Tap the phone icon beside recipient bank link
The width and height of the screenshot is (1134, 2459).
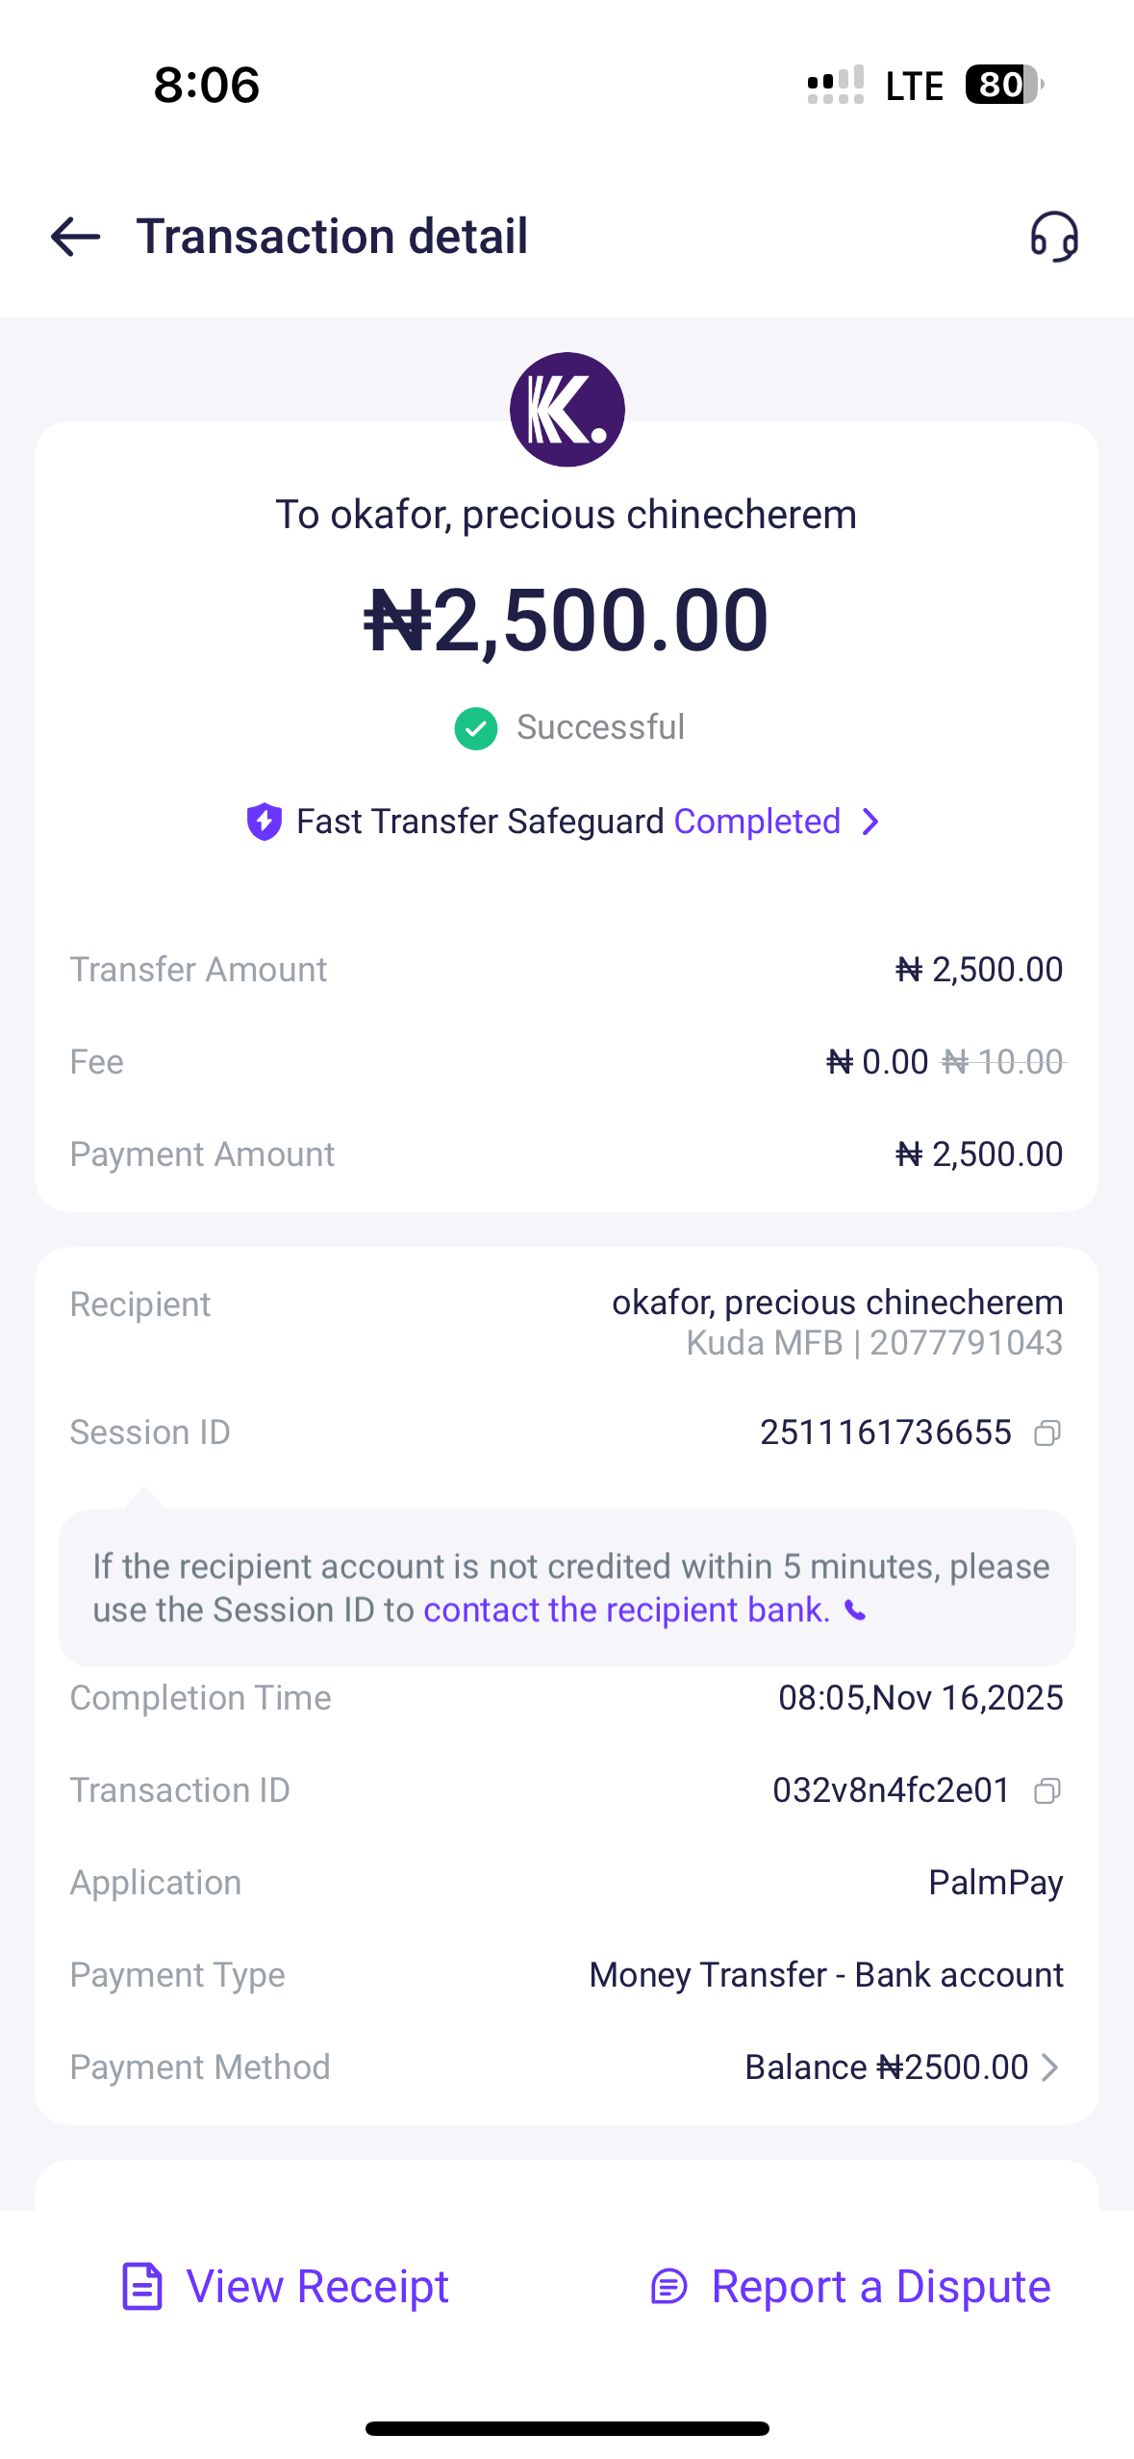[855, 1610]
